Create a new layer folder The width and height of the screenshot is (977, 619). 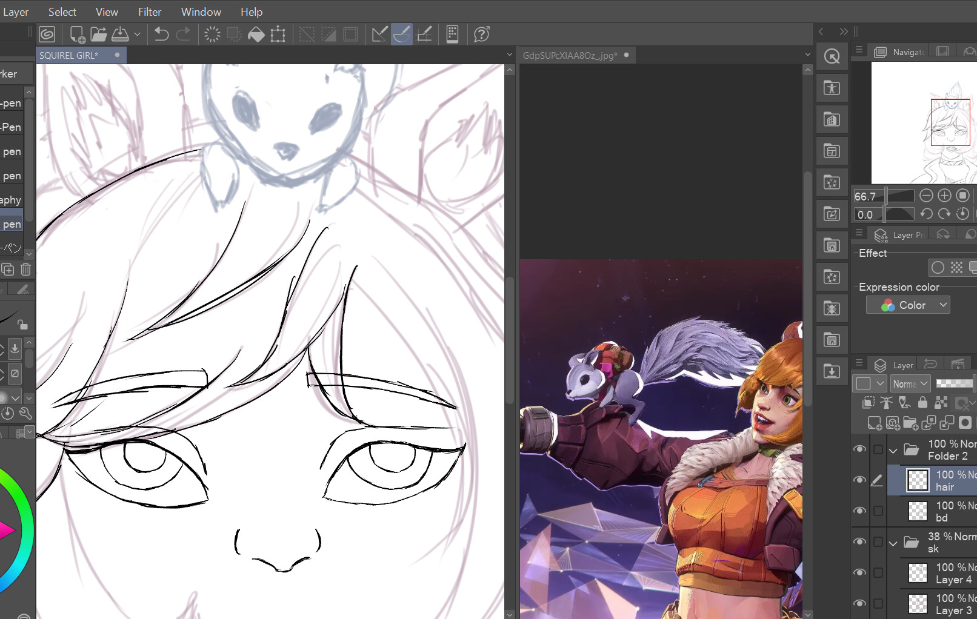tap(910, 423)
